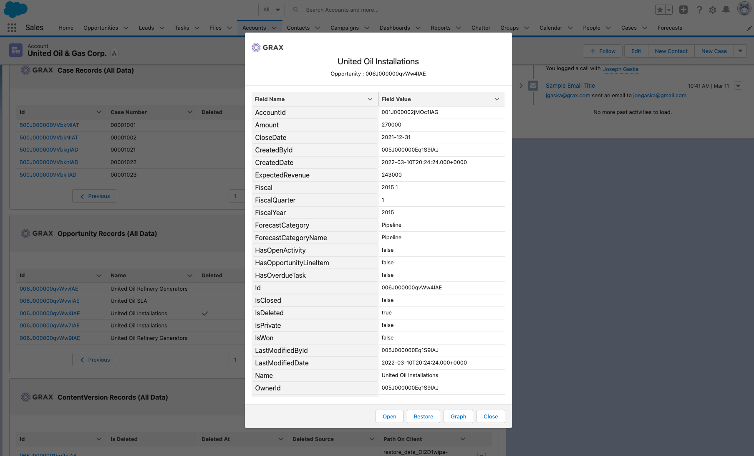This screenshot has width=754, height=456.
Task: Open the Forecasts tab
Action: coord(670,28)
